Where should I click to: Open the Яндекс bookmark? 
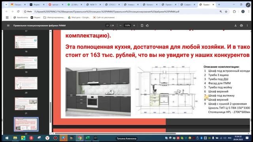click(36, 17)
